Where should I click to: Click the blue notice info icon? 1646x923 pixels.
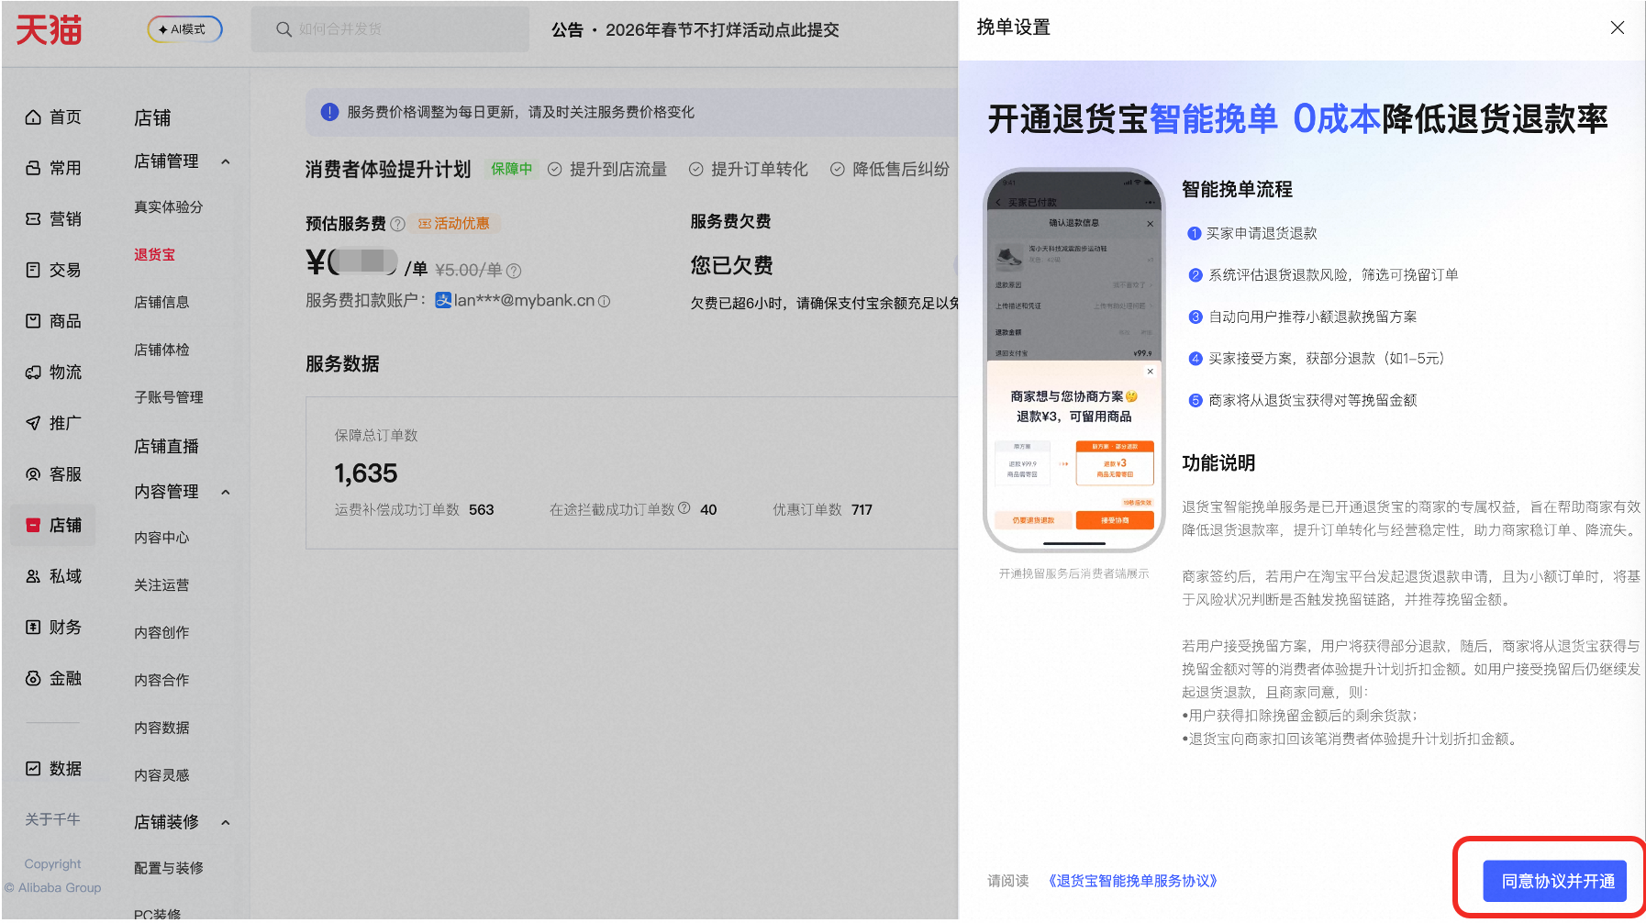pos(329,112)
